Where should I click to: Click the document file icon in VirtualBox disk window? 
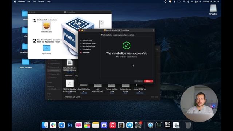tap(102, 24)
